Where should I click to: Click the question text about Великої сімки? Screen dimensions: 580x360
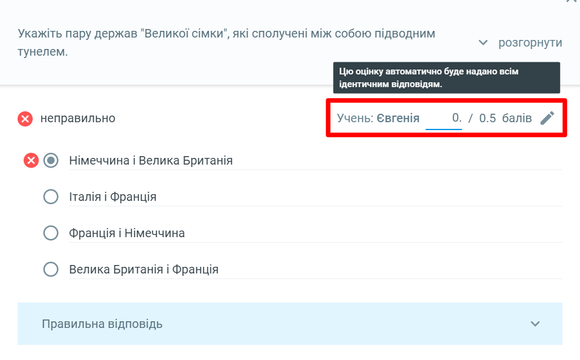pos(226,42)
